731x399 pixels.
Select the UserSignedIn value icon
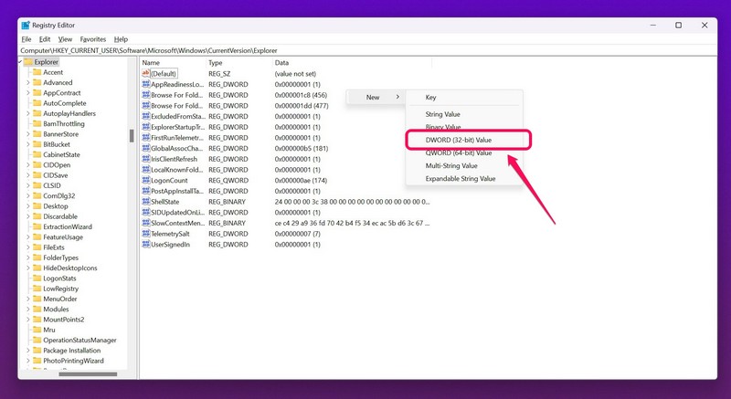145,245
